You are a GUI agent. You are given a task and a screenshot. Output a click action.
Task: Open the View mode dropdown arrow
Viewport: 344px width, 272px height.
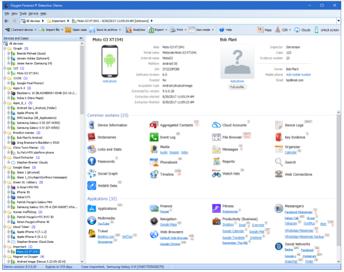[x=212, y=30]
